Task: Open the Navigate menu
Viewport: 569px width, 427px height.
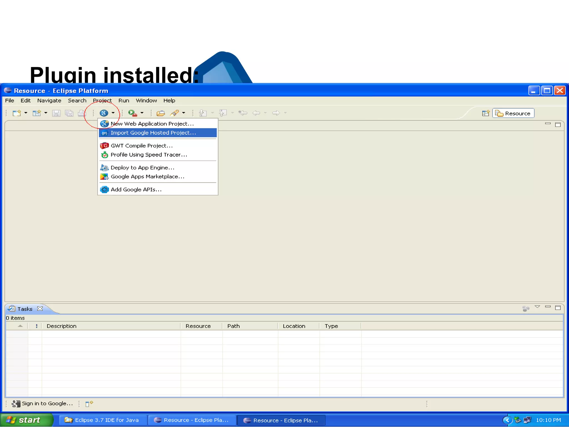Action: 49,101
